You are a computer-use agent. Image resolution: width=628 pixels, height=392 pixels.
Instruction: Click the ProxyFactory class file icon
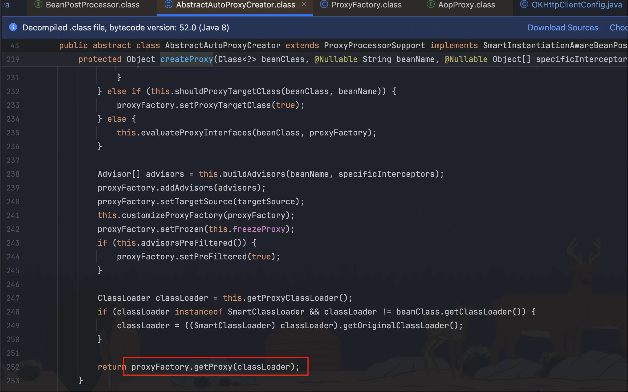tap(324, 4)
